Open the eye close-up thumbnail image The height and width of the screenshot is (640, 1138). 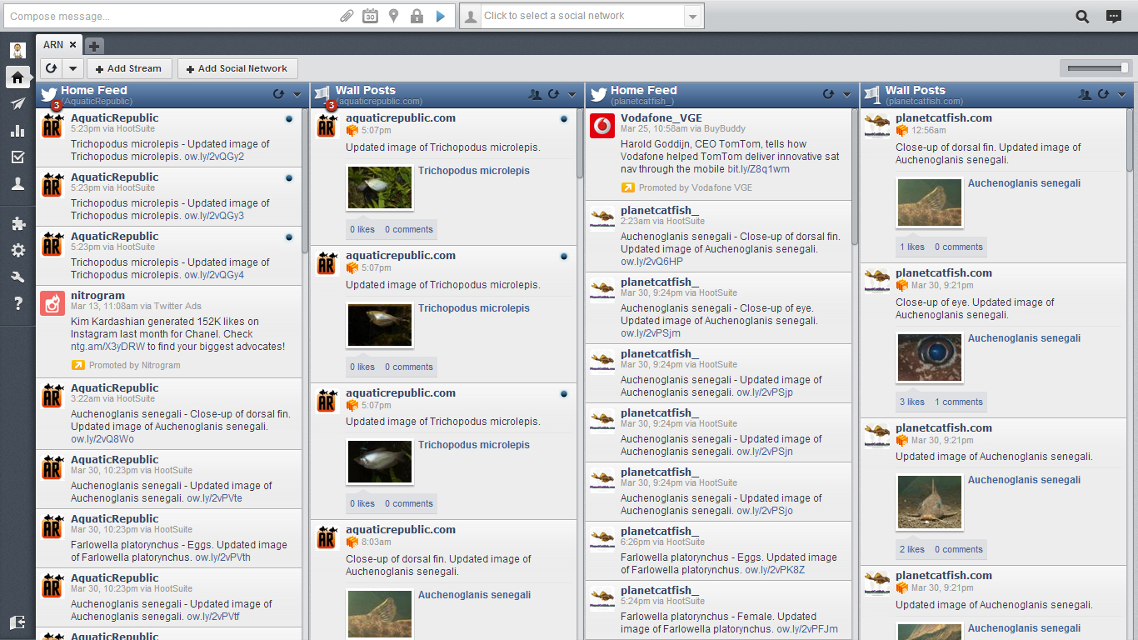coord(930,357)
